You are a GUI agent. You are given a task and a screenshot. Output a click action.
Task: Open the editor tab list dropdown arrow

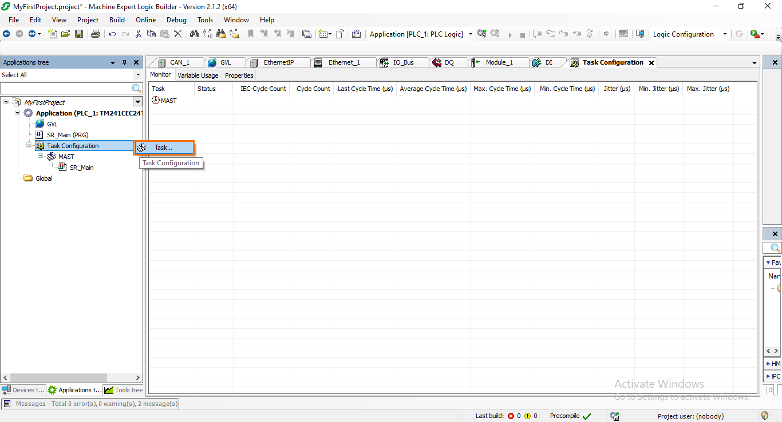[755, 62]
